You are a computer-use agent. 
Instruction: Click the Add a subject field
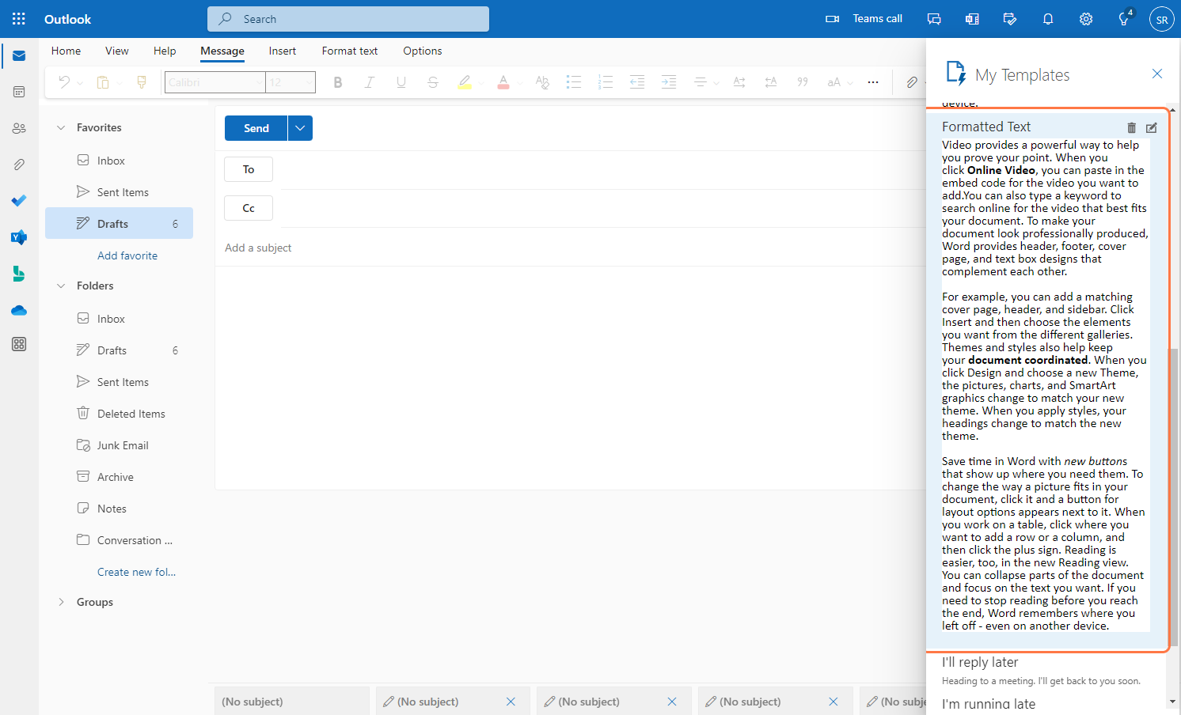570,248
